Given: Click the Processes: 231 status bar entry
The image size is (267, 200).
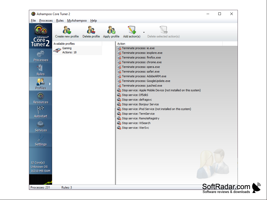Looking at the screenshot, I should (40, 188).
